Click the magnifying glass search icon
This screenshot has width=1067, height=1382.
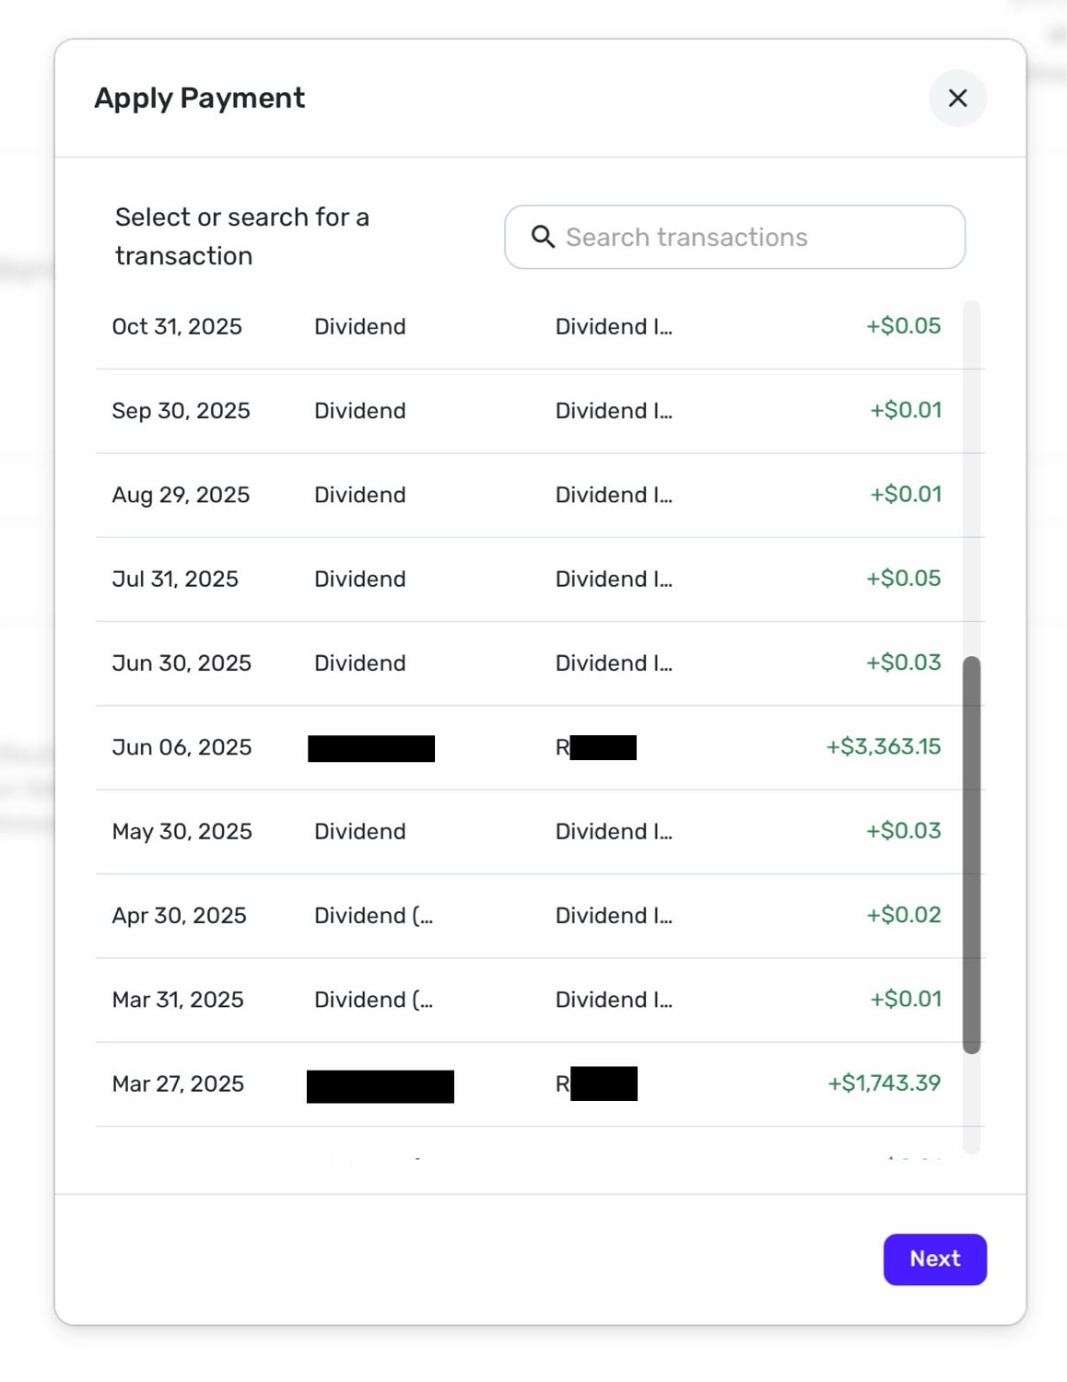coord(544,237)
